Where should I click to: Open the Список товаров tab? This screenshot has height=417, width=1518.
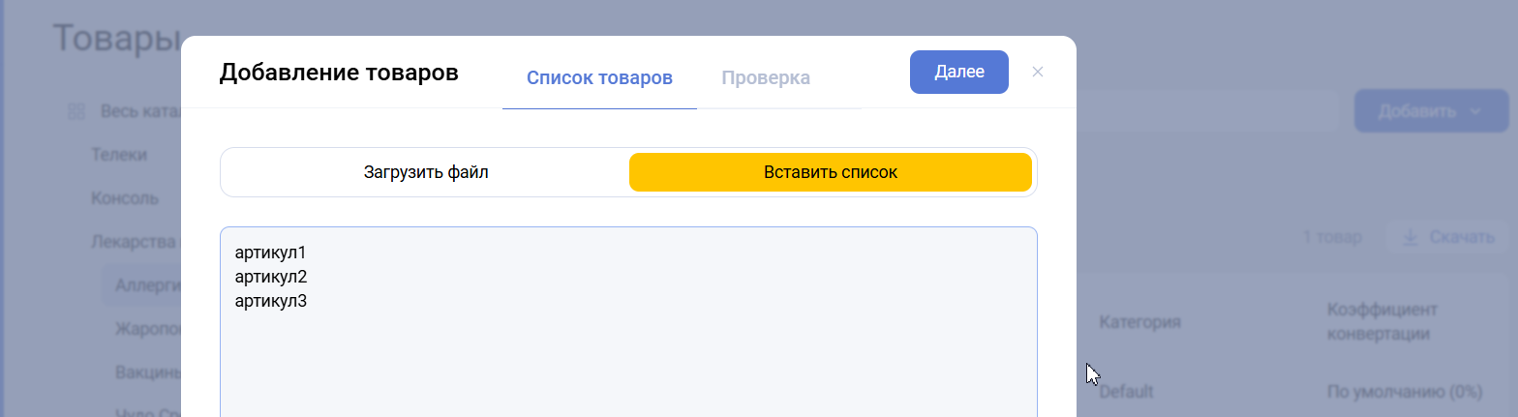[599, 78]
